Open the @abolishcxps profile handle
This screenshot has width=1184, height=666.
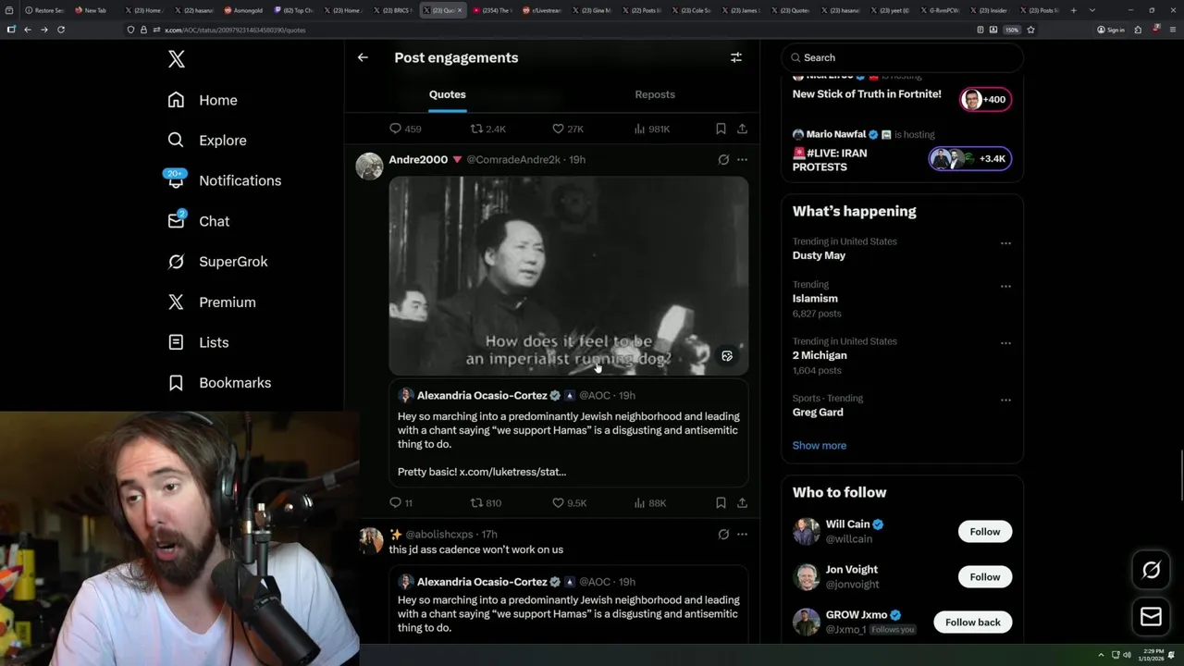[439, 534]
